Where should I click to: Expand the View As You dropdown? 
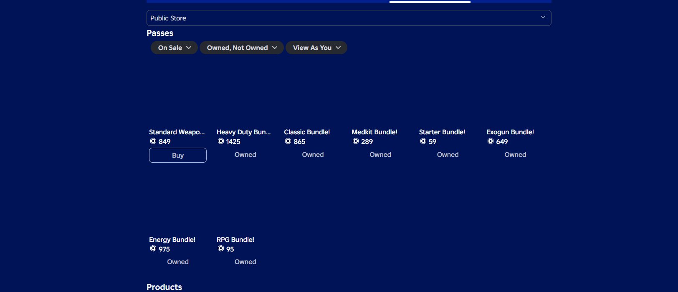point(316,48)
